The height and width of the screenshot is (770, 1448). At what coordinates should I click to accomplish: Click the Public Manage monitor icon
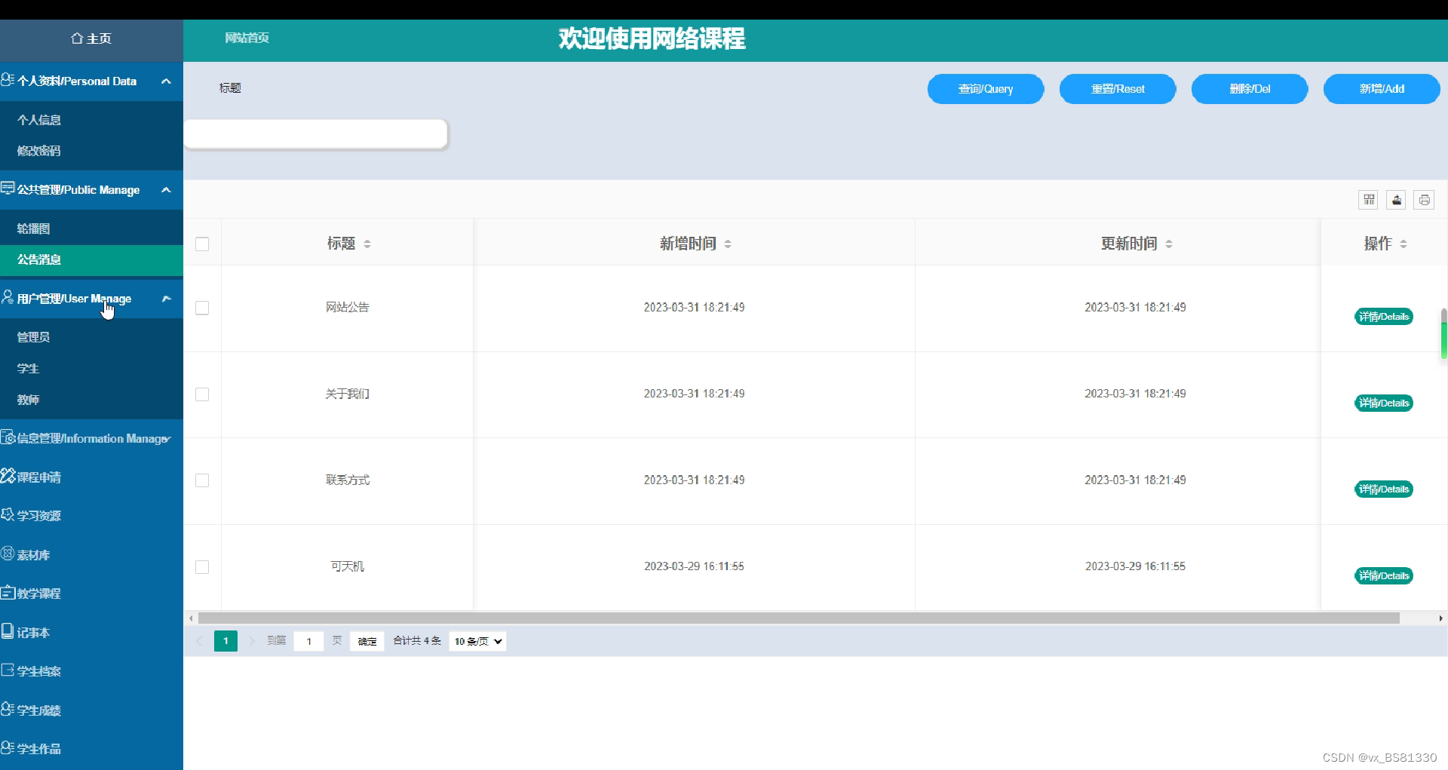point(8,189)
